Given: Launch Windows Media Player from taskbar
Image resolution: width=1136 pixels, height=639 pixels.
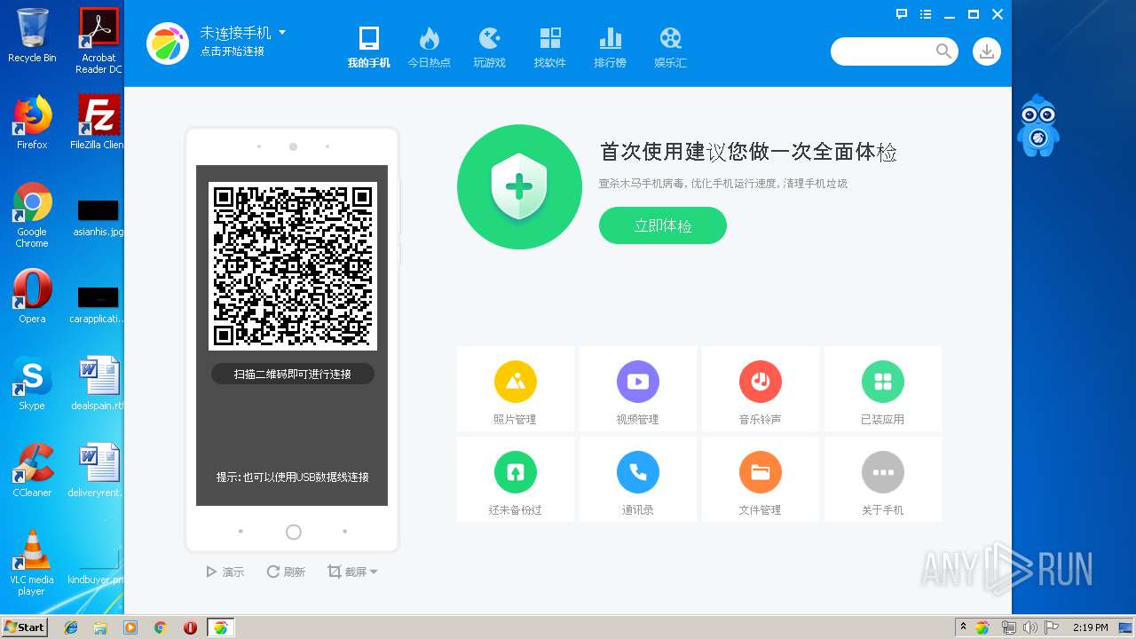Looking at the screenshot, I should [x=130, y=627].
